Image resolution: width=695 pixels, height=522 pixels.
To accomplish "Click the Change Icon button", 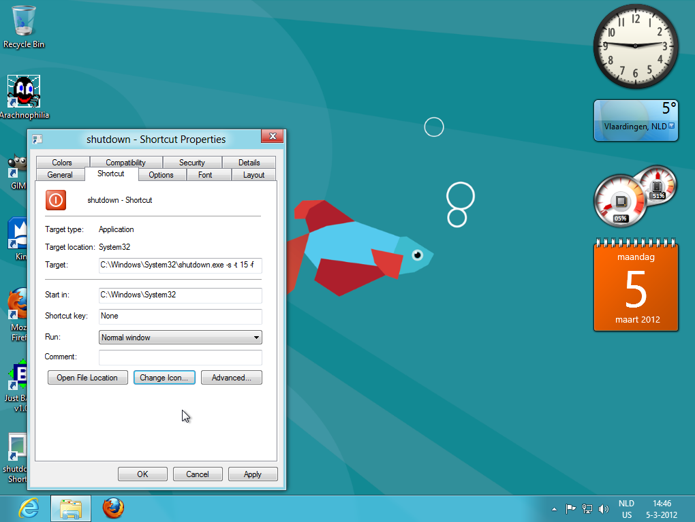I will tap(164, 378).
